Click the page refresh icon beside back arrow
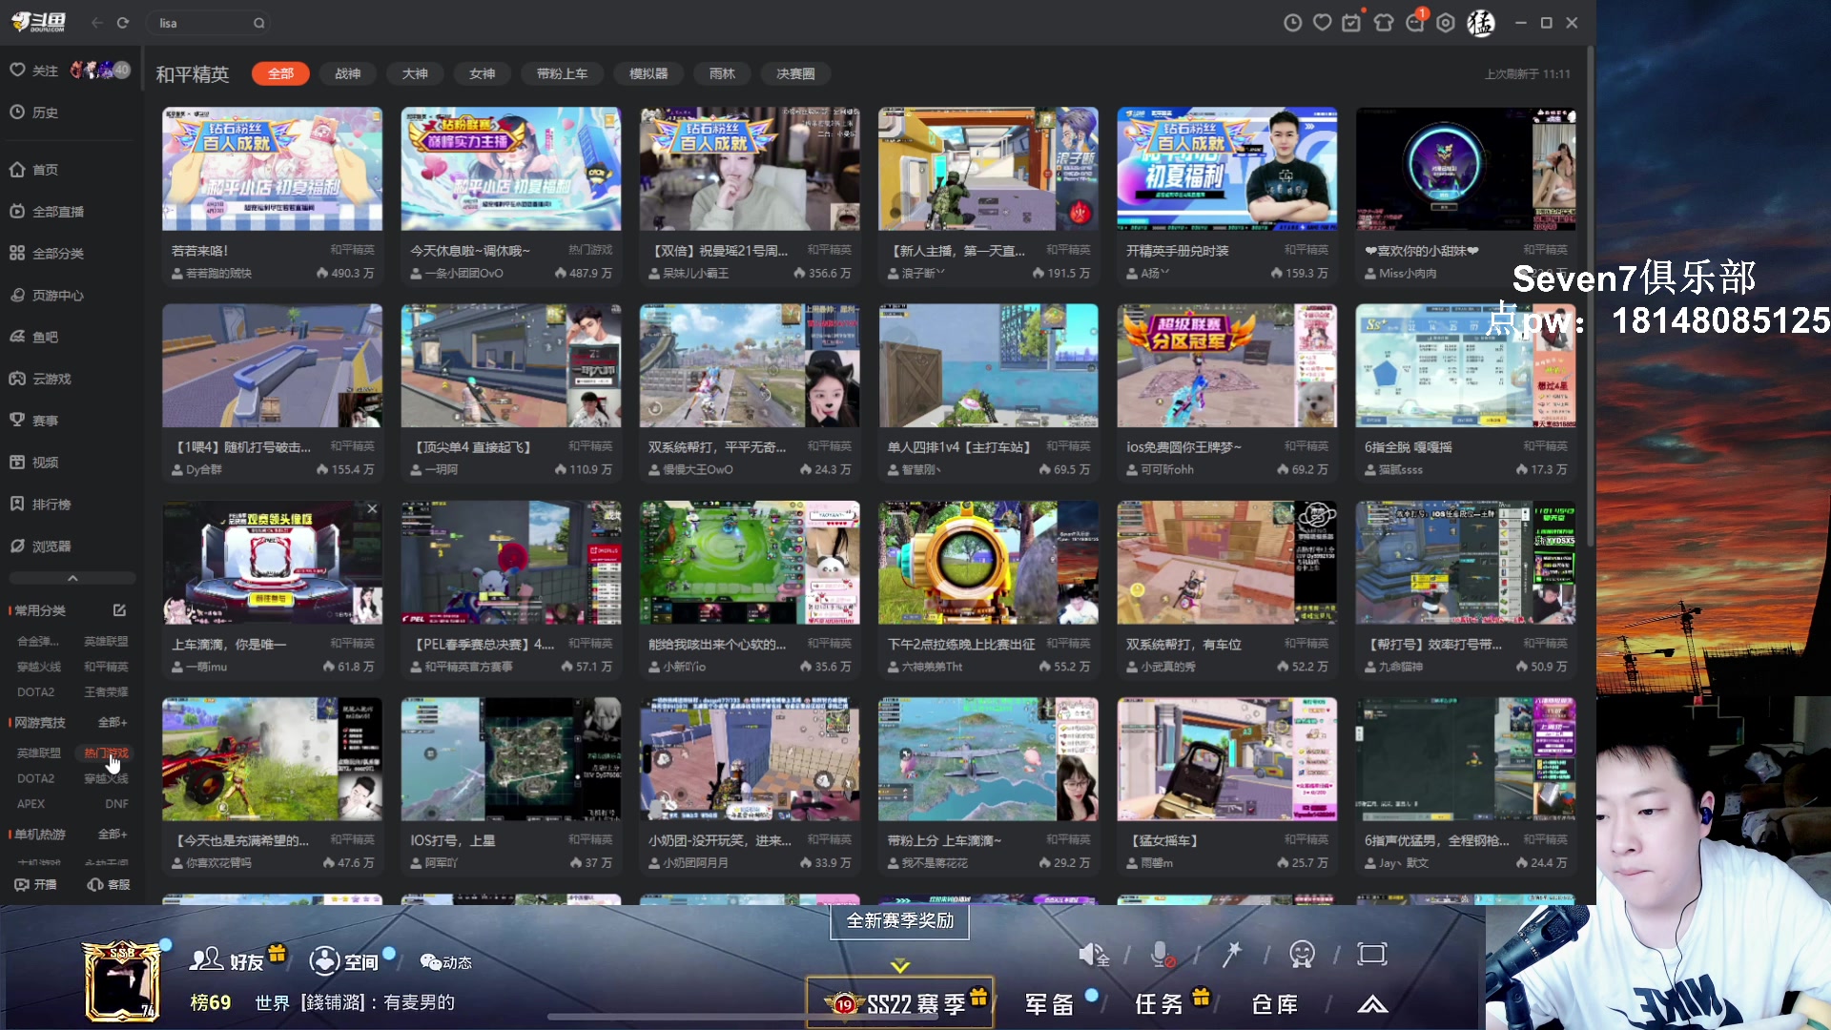 coord(123,23)
